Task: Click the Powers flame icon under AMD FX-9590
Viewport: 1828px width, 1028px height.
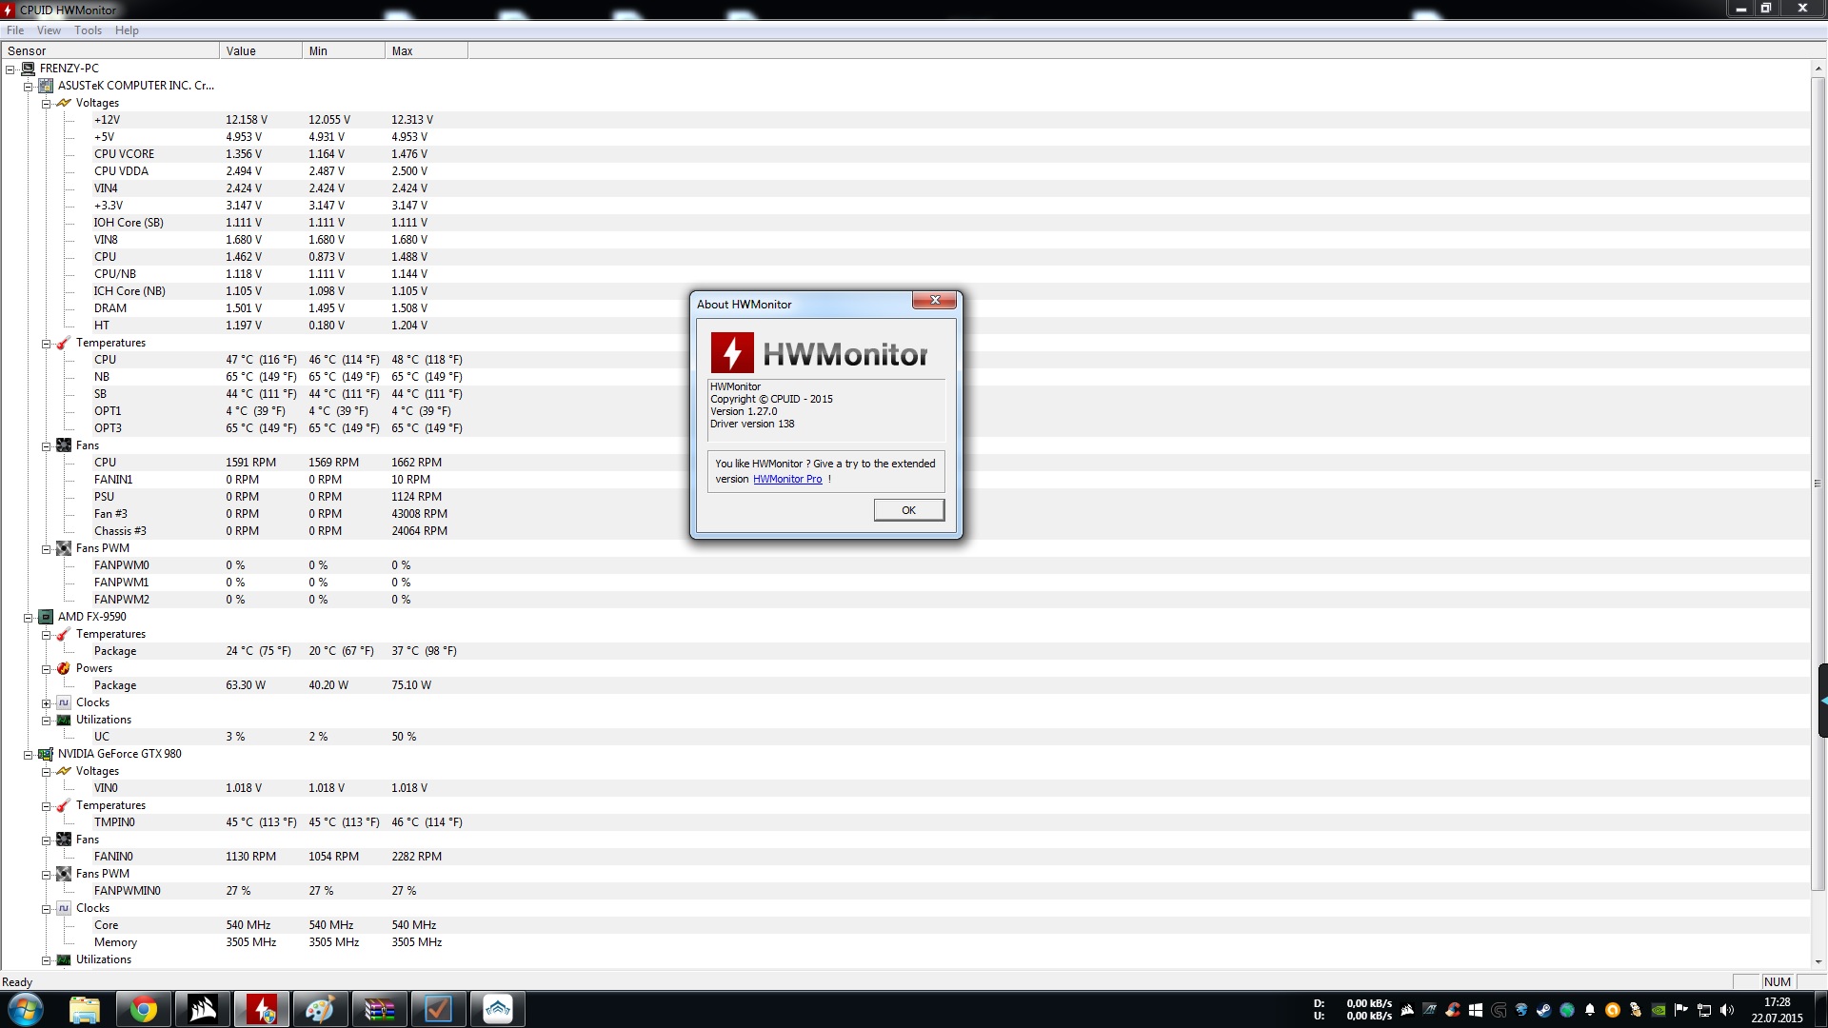Action: point(64,668)
